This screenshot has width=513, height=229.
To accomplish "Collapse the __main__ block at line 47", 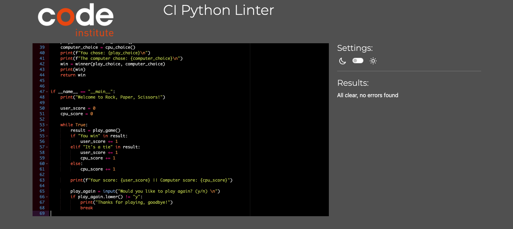I will [x=47, y=91].
